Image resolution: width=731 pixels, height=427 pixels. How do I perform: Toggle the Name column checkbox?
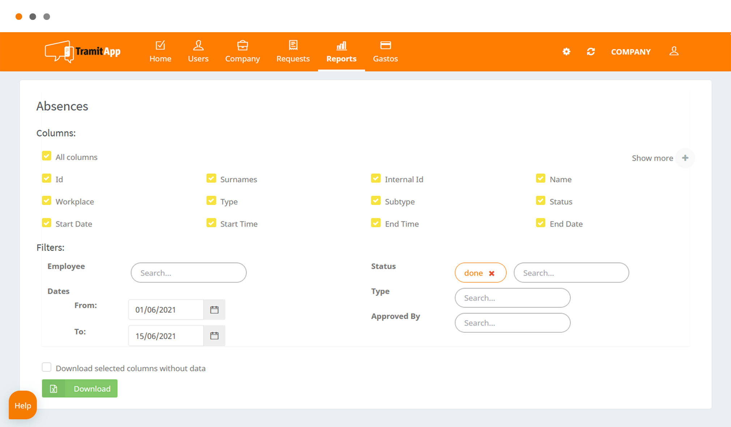[540, 178]
